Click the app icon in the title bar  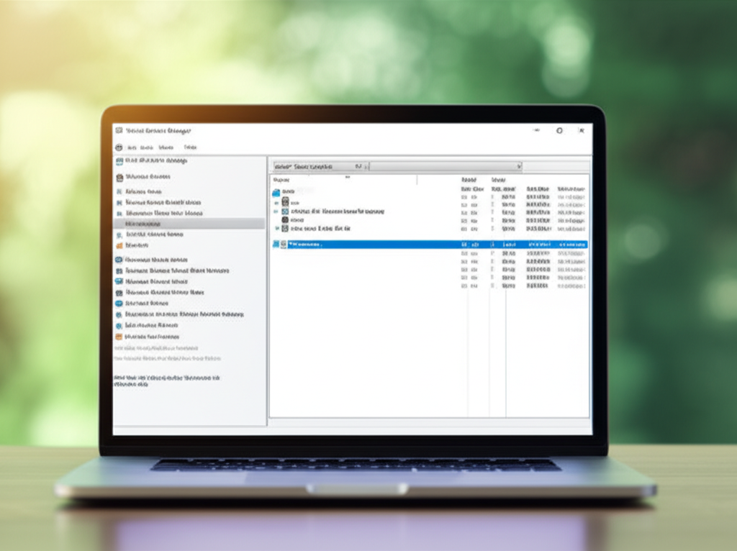click(x=119, y=131)
